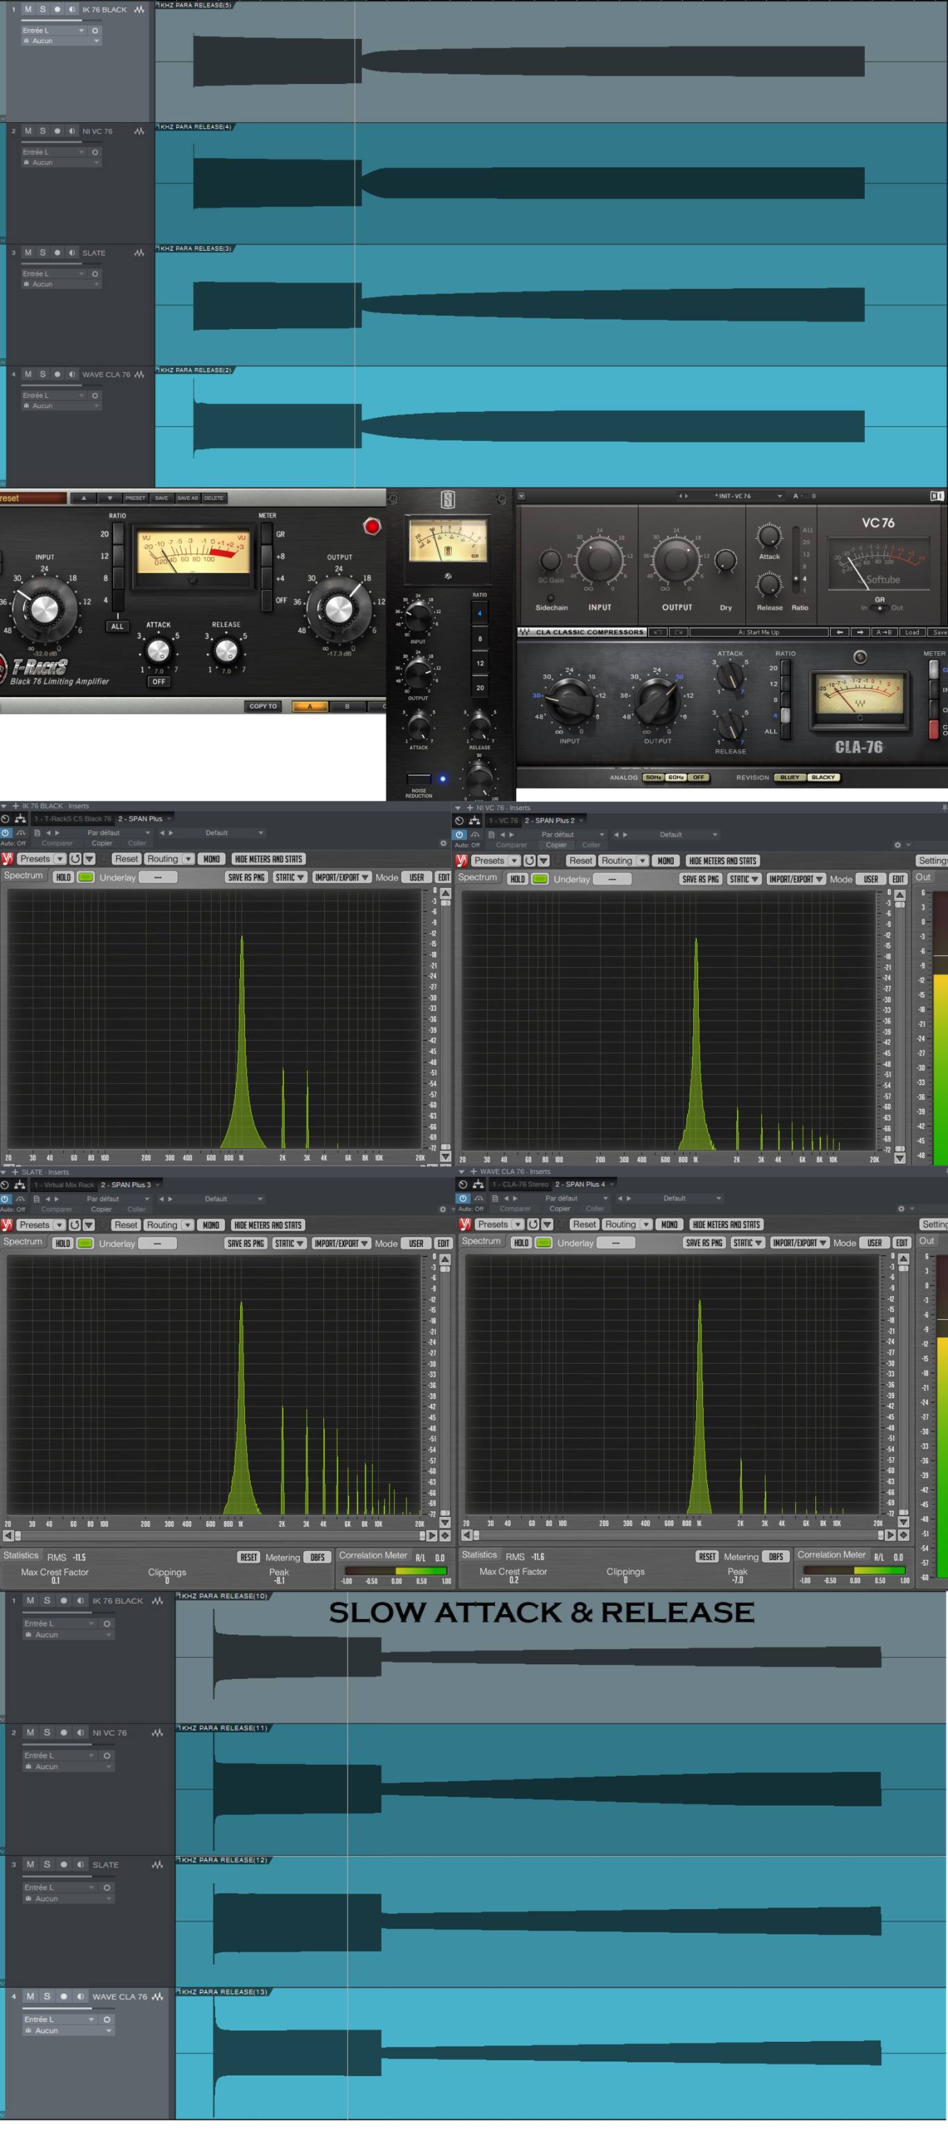
Task: Arm record on IK 76 BLACK bottom track
Action: [63, 1601]
